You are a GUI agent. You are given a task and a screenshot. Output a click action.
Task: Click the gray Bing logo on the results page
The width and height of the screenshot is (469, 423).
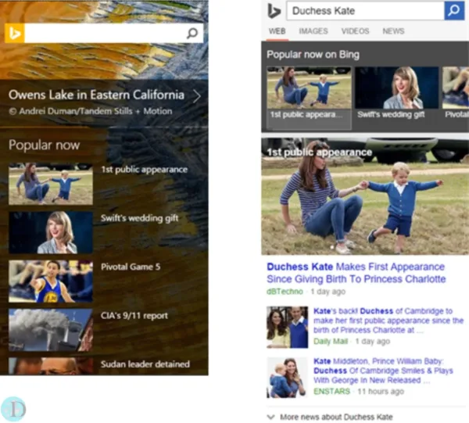click(274, 12)
